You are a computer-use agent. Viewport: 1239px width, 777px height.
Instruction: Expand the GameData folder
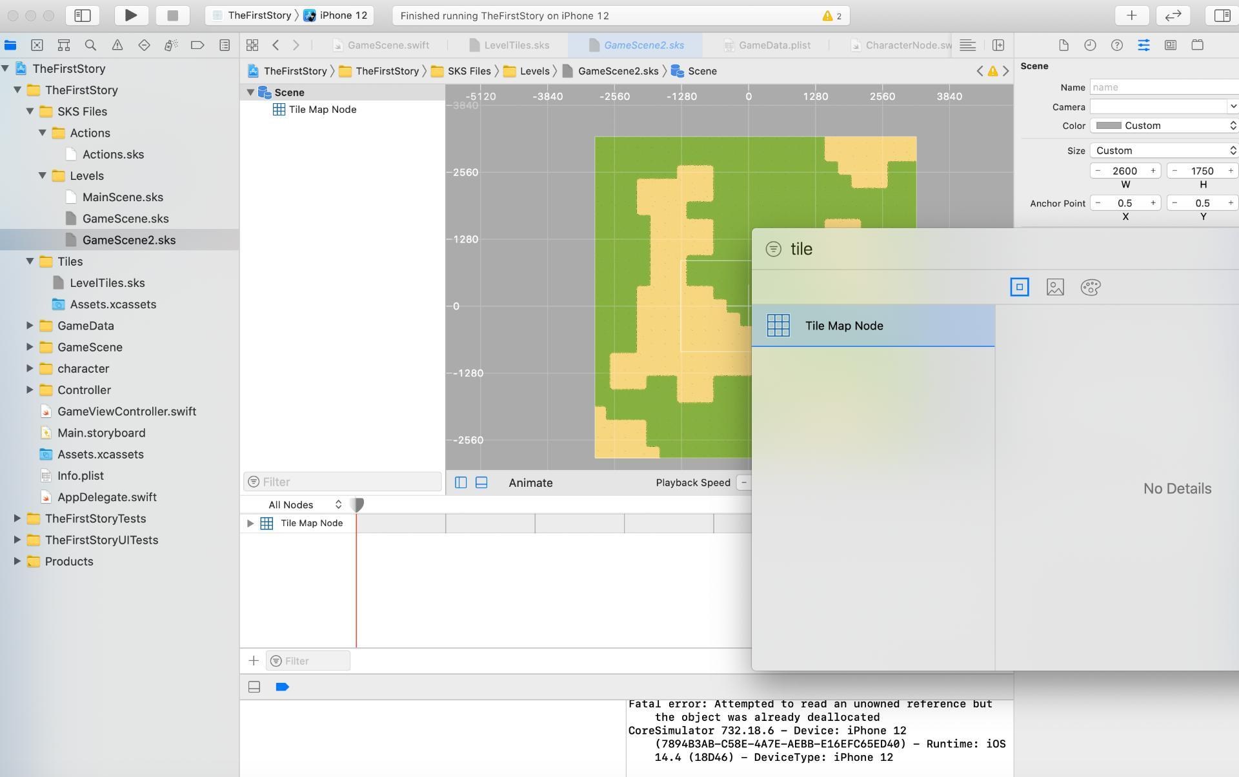(x=30, y=326)
